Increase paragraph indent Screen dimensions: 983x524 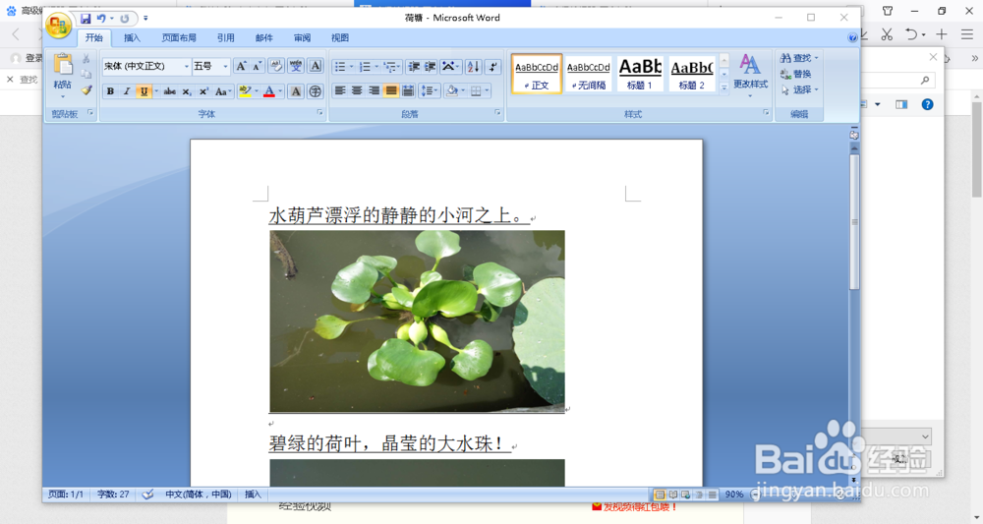coord(431,67)
